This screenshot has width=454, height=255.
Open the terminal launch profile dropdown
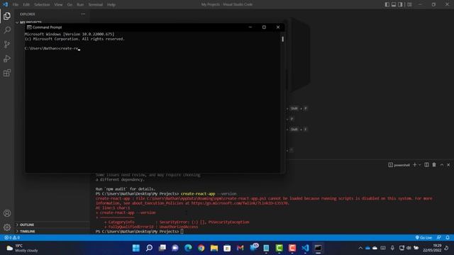pyautogui.click(x=419, y=165)
